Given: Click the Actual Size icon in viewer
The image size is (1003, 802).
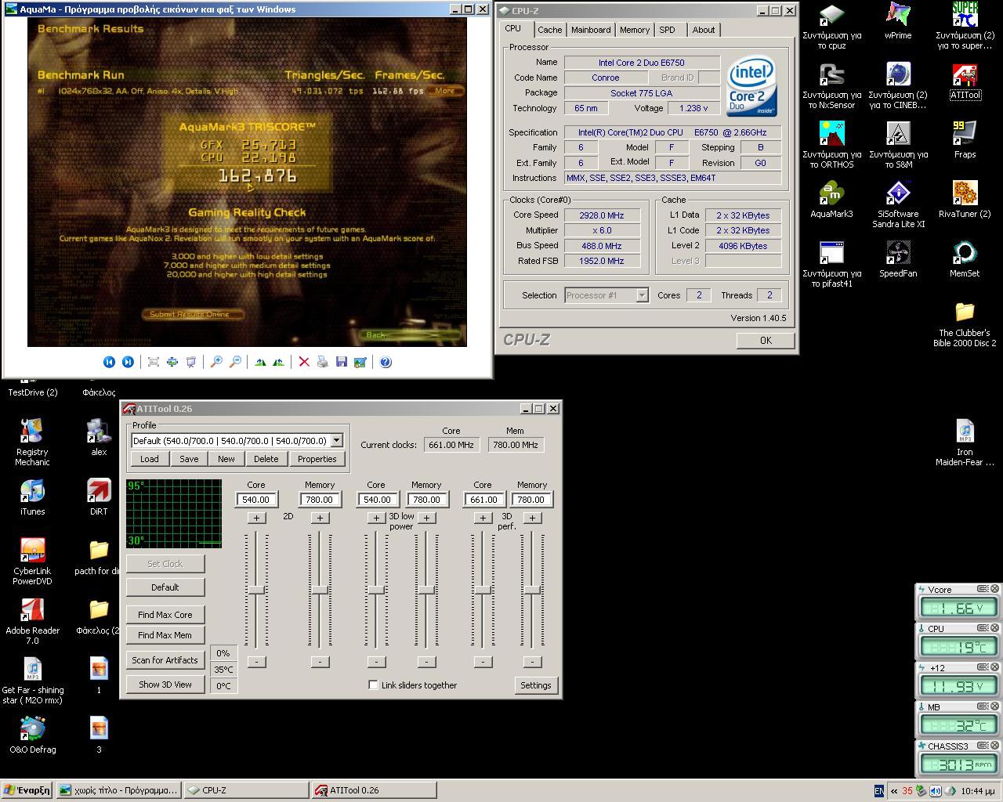Looking at the screenshot, I should pyautogui.click(x=172, y=362).
